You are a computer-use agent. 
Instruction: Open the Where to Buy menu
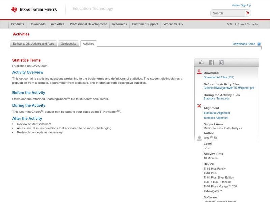[x=173, y=24]
